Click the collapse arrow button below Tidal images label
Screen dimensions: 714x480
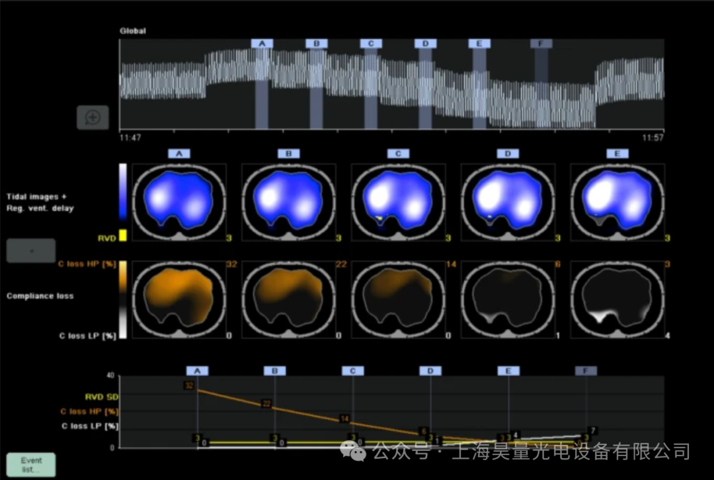point(30,251)
